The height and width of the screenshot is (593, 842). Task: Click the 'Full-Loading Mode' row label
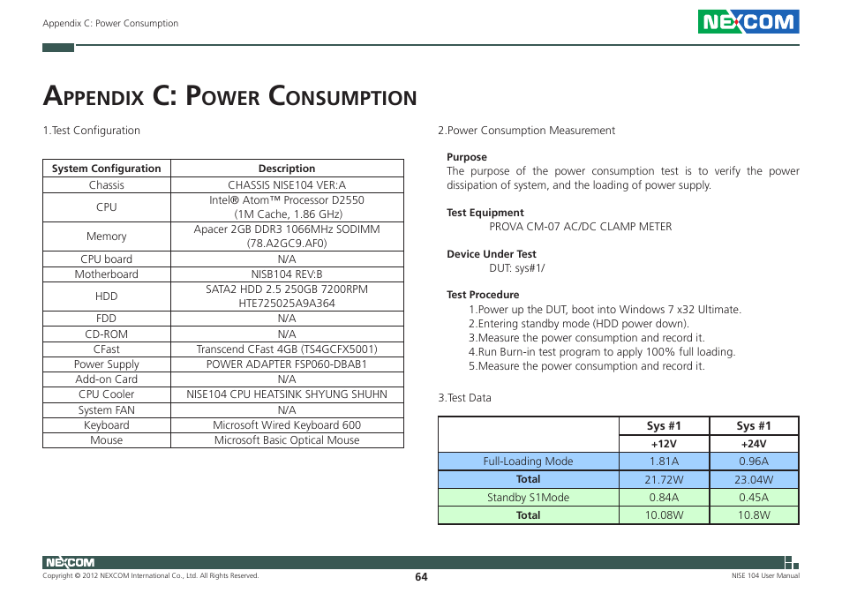(x=528, y=462)
